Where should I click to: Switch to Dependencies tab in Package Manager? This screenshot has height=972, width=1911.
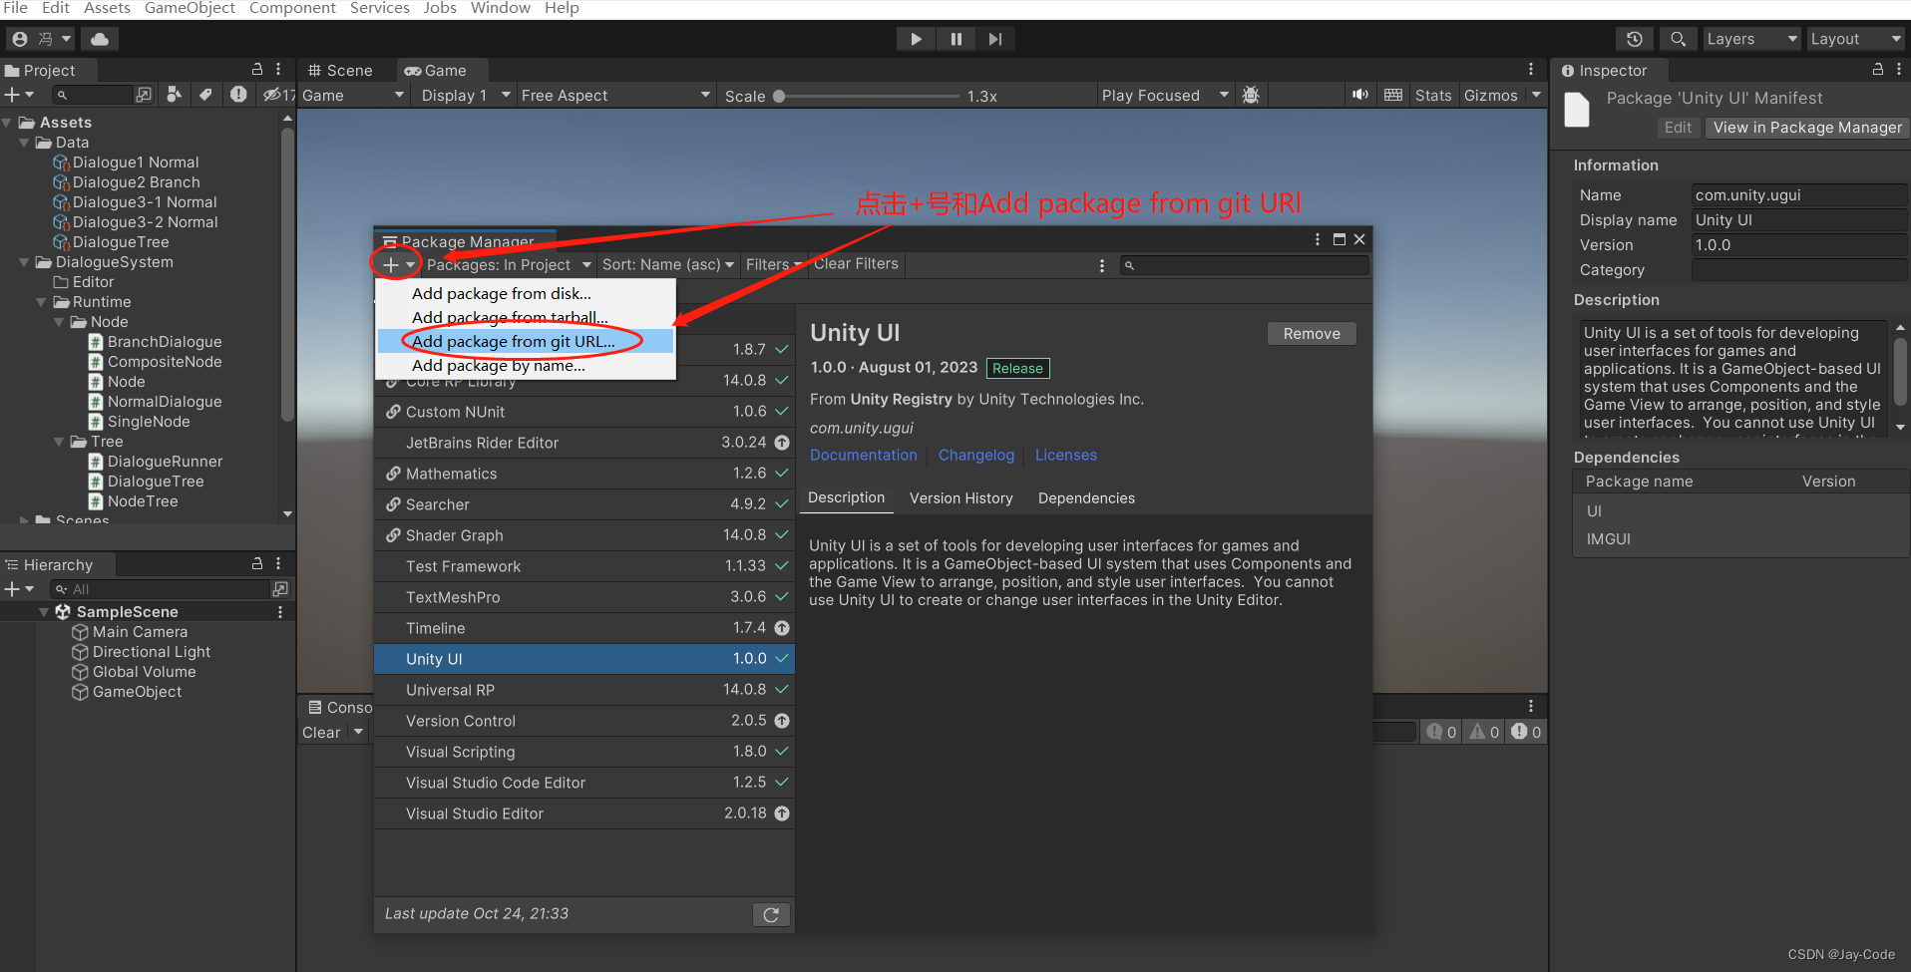coord(1086,497)
